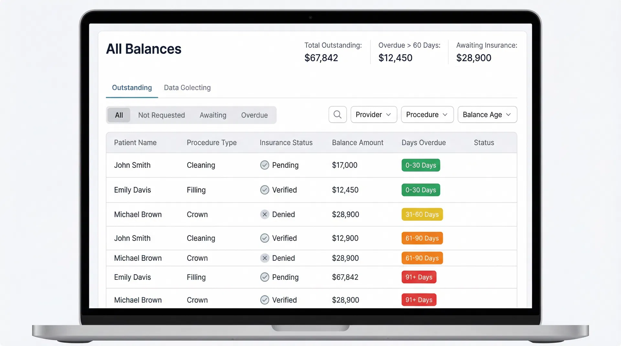Open the Provider dropdown

(x=374, y=114)
